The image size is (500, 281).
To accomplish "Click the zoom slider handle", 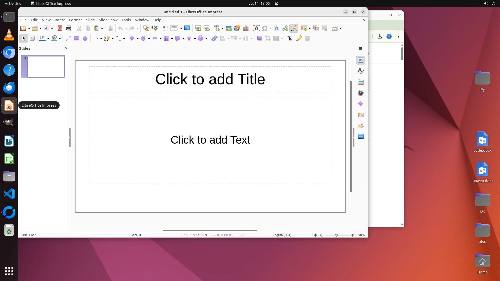I will (x=336, y=235).
